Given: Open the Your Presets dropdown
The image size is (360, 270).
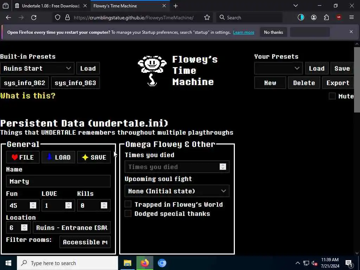Looking at the screenshot, I should tap(278, 69).
